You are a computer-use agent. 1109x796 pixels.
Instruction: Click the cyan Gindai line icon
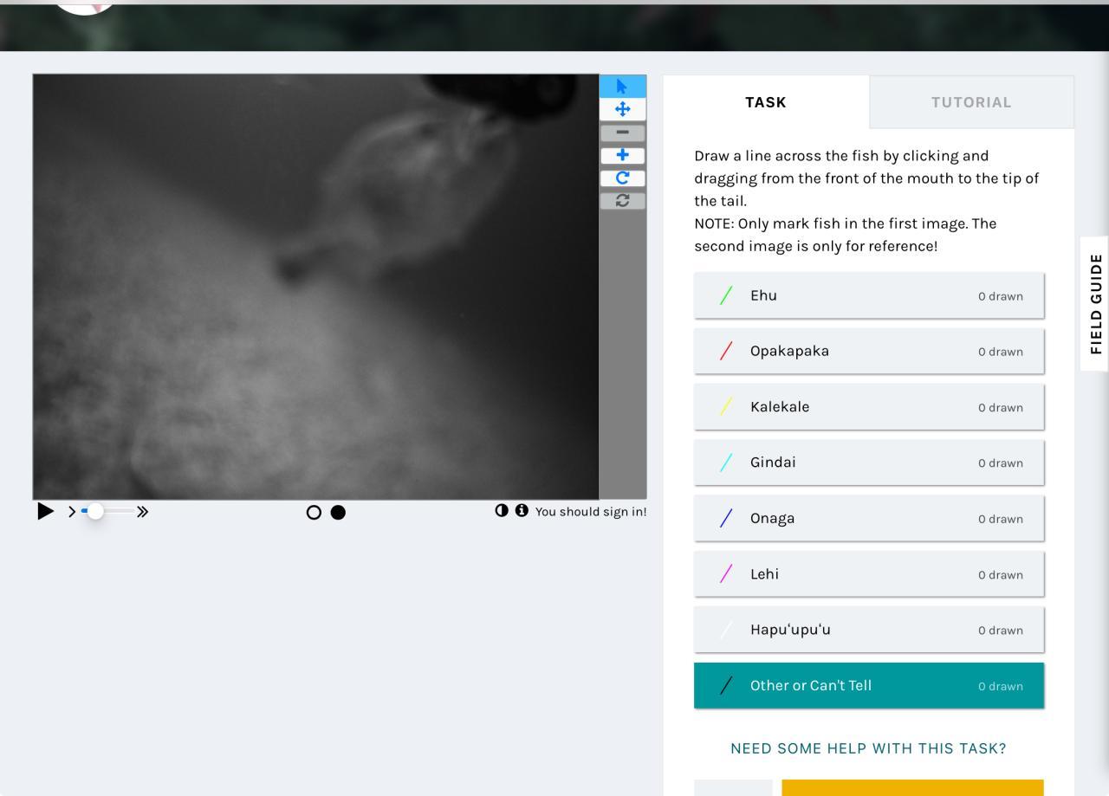coord(726,463)
